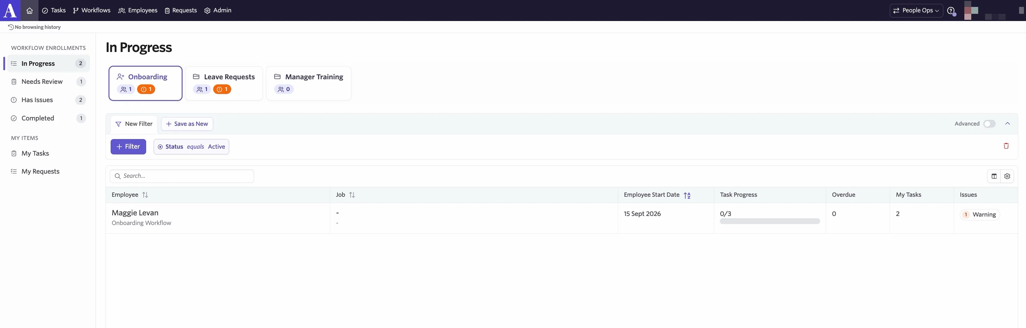Open Has Issues in the sidebar
The width and height of the screenshot is (1026, 328).
pyautogui.click(x=48, y=100)
